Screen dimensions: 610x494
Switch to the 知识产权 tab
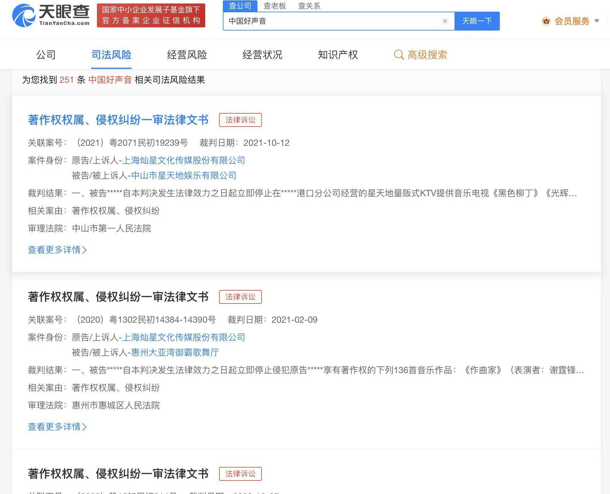[338, 55]
